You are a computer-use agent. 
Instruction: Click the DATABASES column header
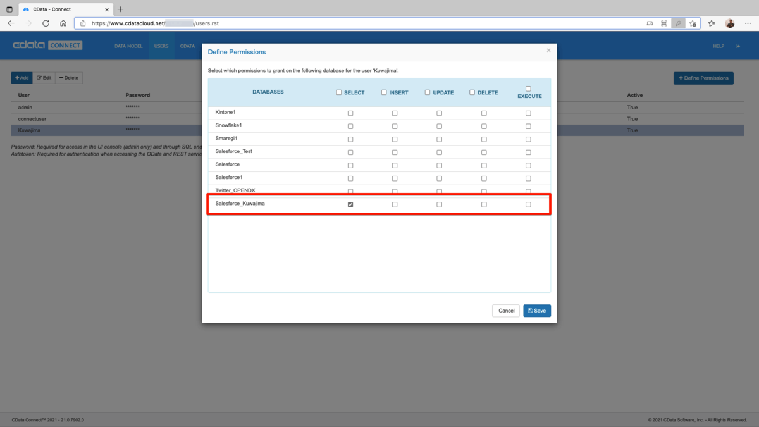point(268,92)
